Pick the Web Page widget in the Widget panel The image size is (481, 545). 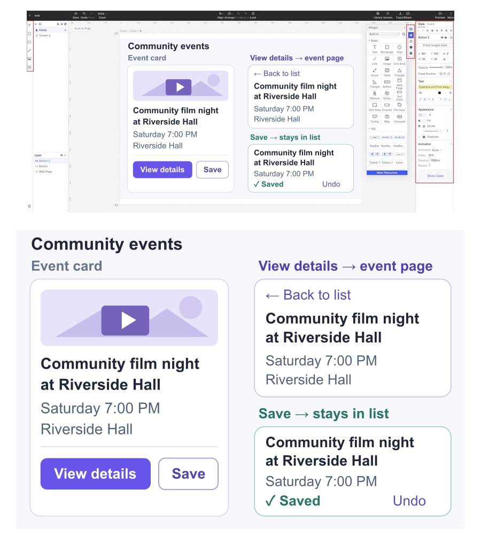pos(399,83)
